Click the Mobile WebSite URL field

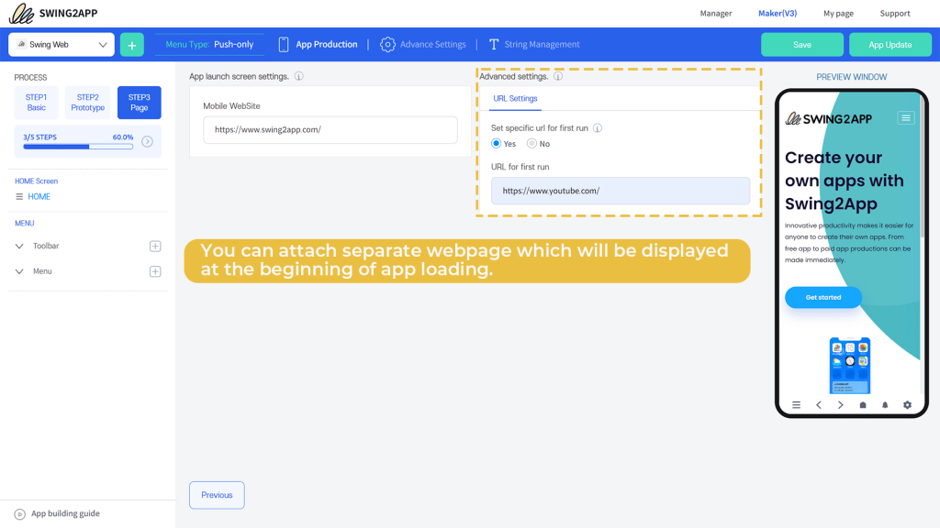tap(330, 130)
